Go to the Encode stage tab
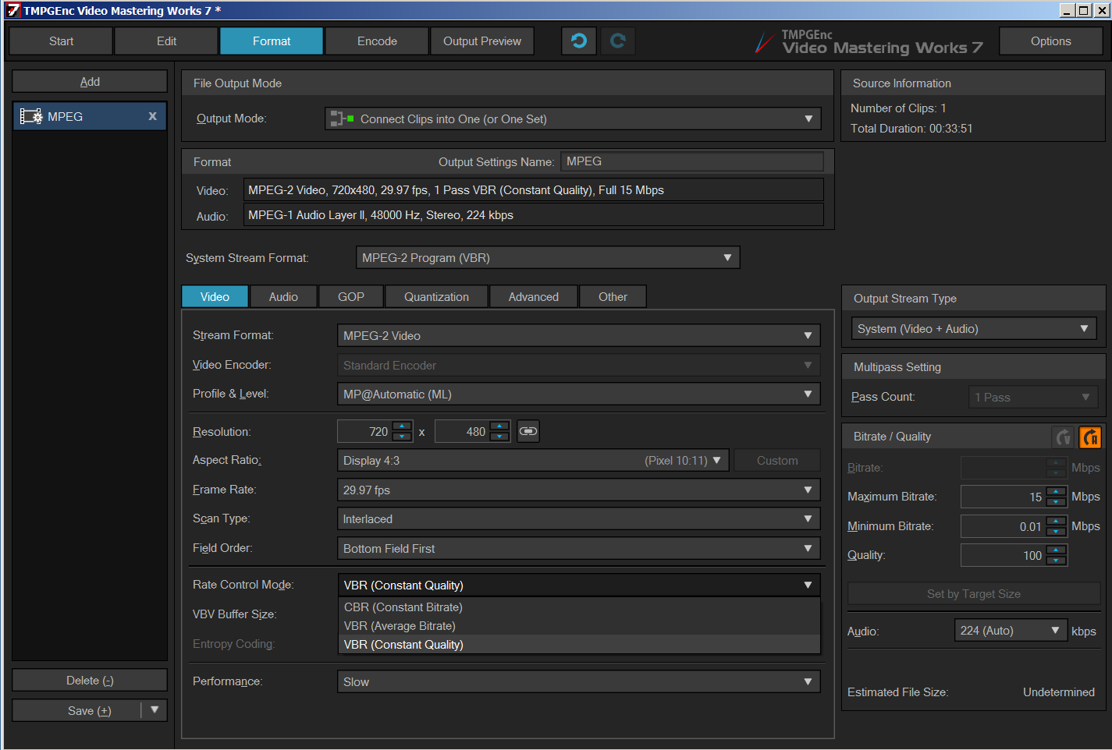The width and height of the screenshot is (1112, 750). tap(377, 41)
